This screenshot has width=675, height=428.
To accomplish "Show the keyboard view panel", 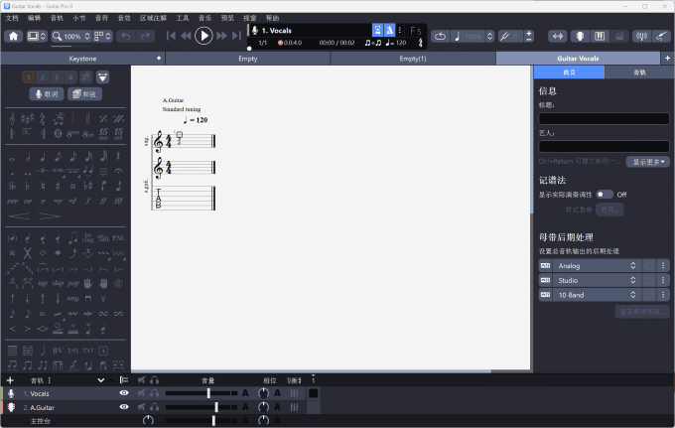I will point(600,36).
